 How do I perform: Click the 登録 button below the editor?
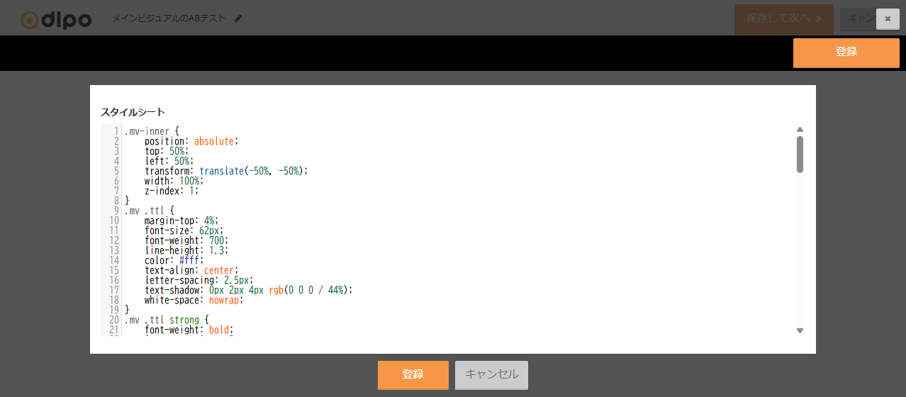point(413,375)
